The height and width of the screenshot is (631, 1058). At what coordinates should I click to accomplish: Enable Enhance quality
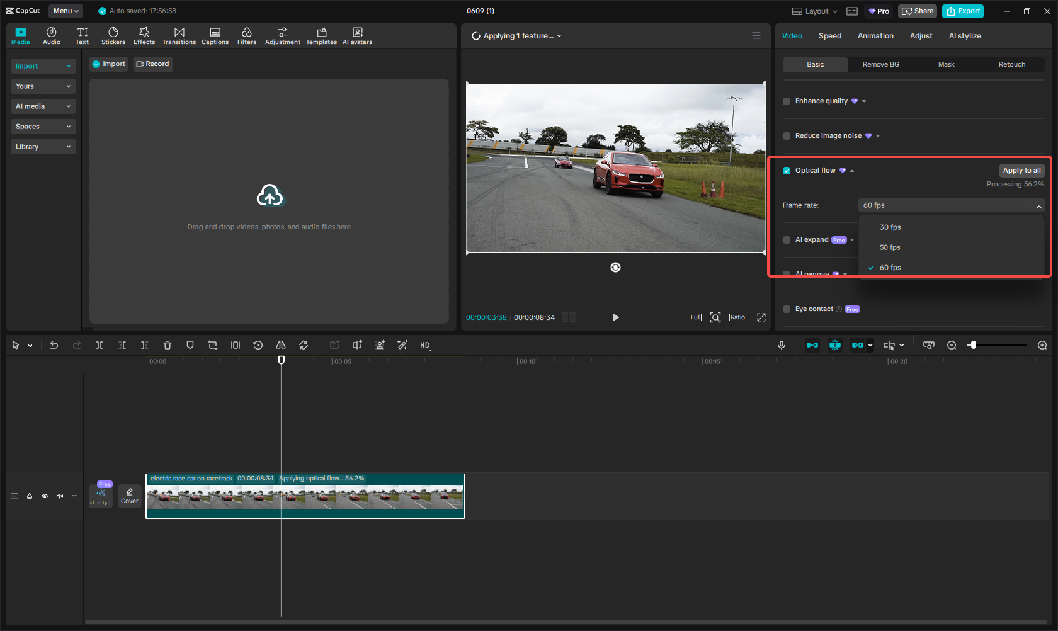[x=787, y=101]
